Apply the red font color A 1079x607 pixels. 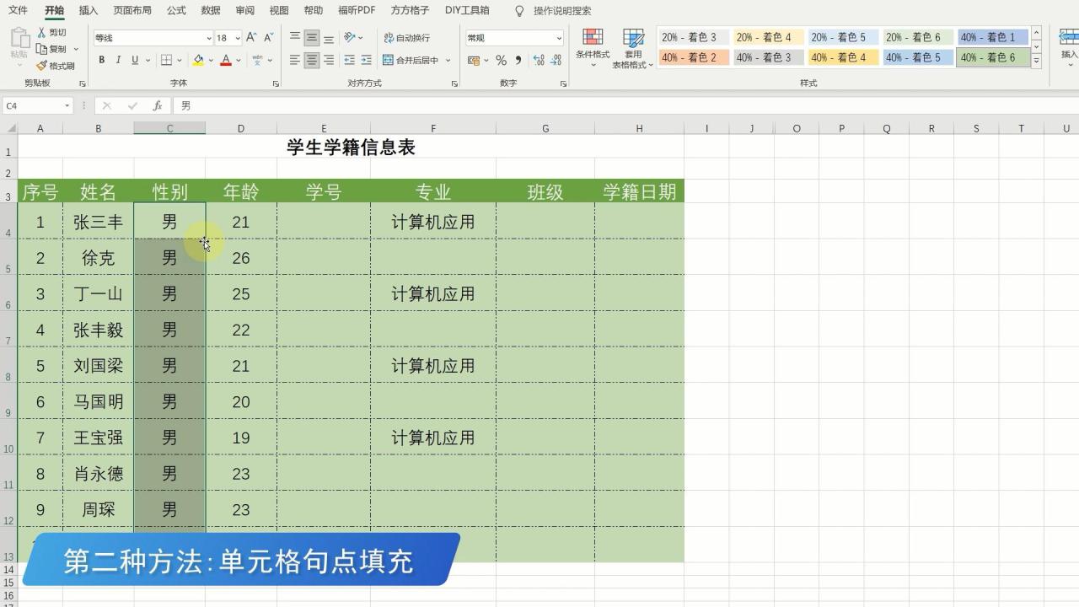pos(225,60)
